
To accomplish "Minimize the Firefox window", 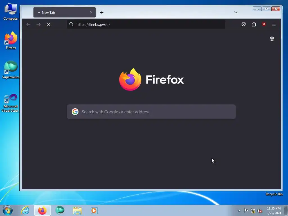I will 257,9.
